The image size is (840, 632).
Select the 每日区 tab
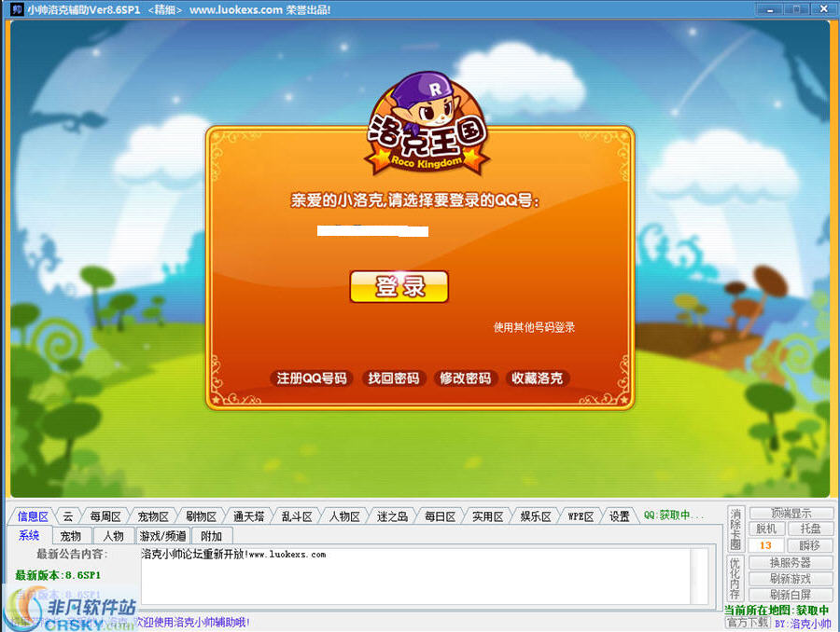(440, 516)
